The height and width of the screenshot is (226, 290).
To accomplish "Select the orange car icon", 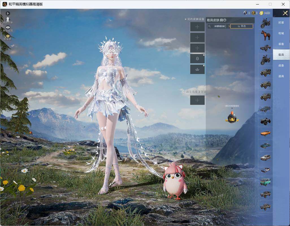I will [x=265, y=133].
